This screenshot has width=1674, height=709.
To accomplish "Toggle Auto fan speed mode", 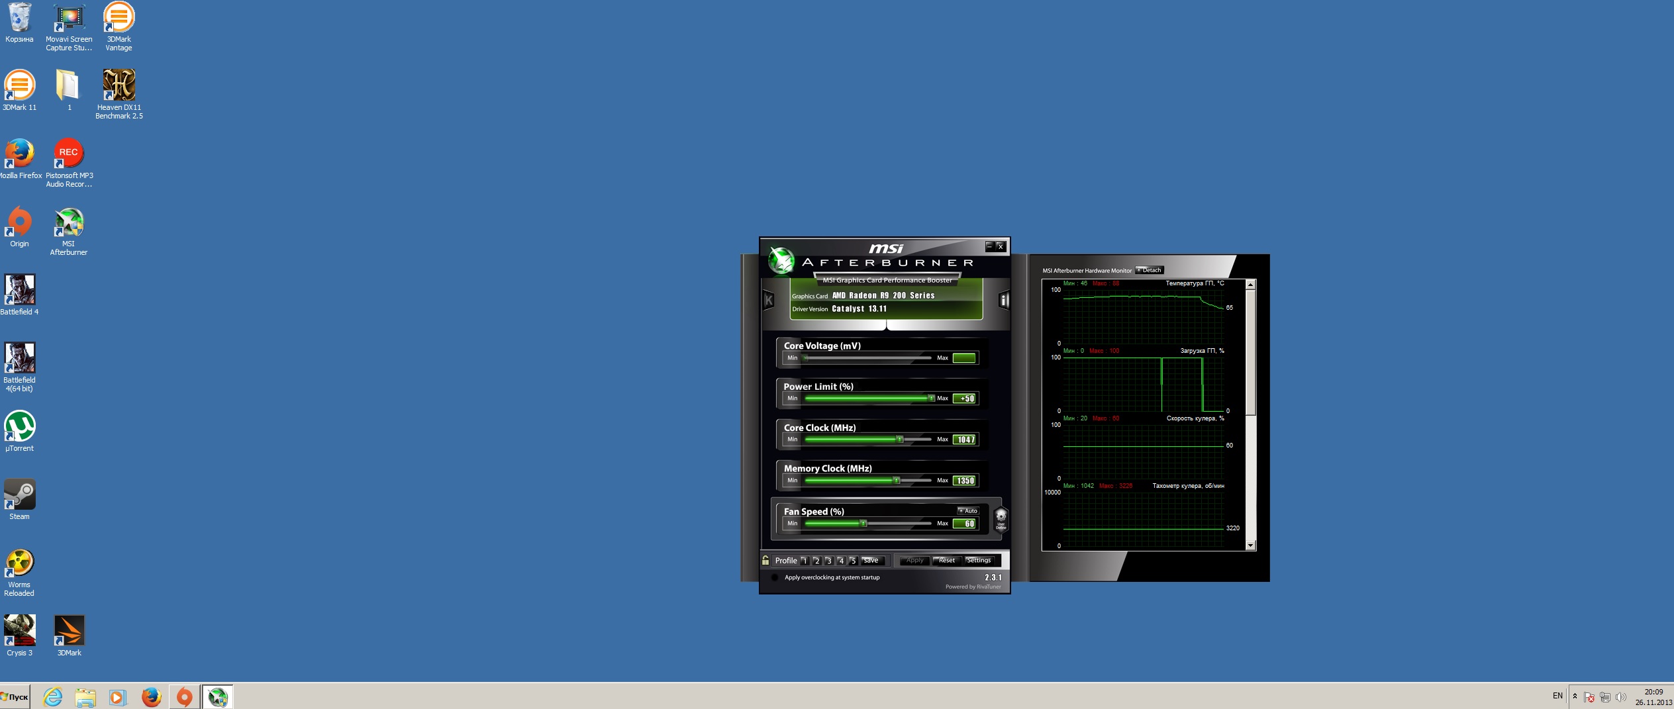I will click(968, 510).
